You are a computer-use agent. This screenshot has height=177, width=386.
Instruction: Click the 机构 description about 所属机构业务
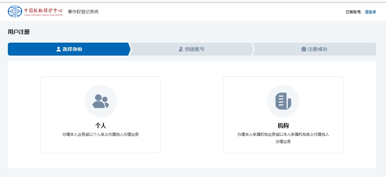coord(283,134)
